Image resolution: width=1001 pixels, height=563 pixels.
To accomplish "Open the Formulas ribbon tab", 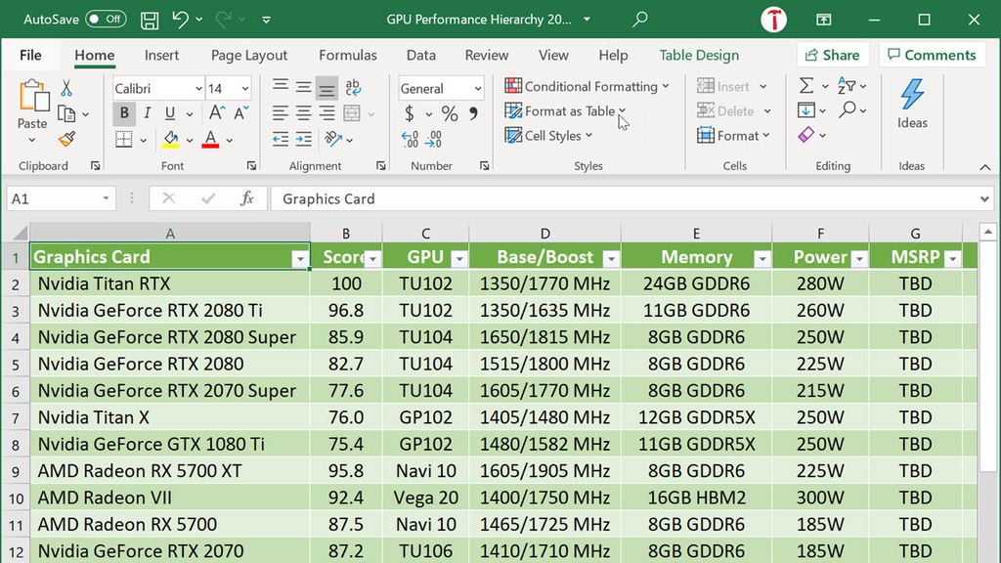I will [348, 55].
